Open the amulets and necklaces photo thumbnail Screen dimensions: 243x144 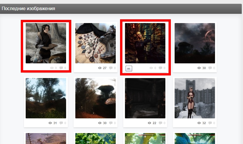96,43
